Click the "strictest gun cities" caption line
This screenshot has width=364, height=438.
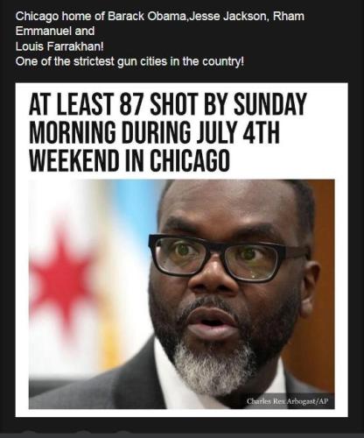129,61
